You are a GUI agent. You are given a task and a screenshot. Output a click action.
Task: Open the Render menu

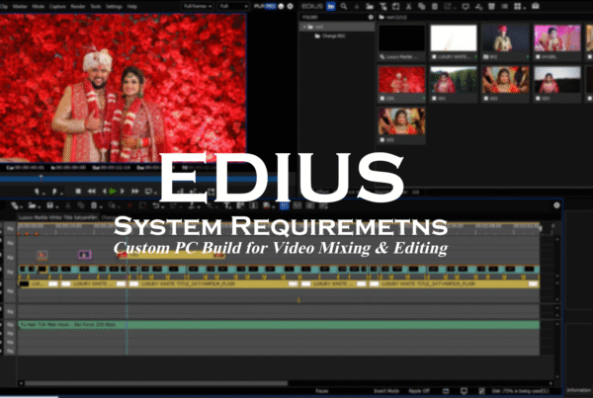78,7
